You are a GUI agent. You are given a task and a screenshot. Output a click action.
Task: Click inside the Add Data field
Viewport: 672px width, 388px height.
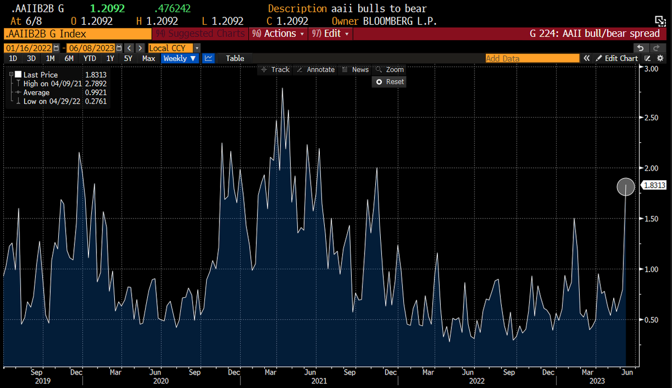tap(532, 58)
